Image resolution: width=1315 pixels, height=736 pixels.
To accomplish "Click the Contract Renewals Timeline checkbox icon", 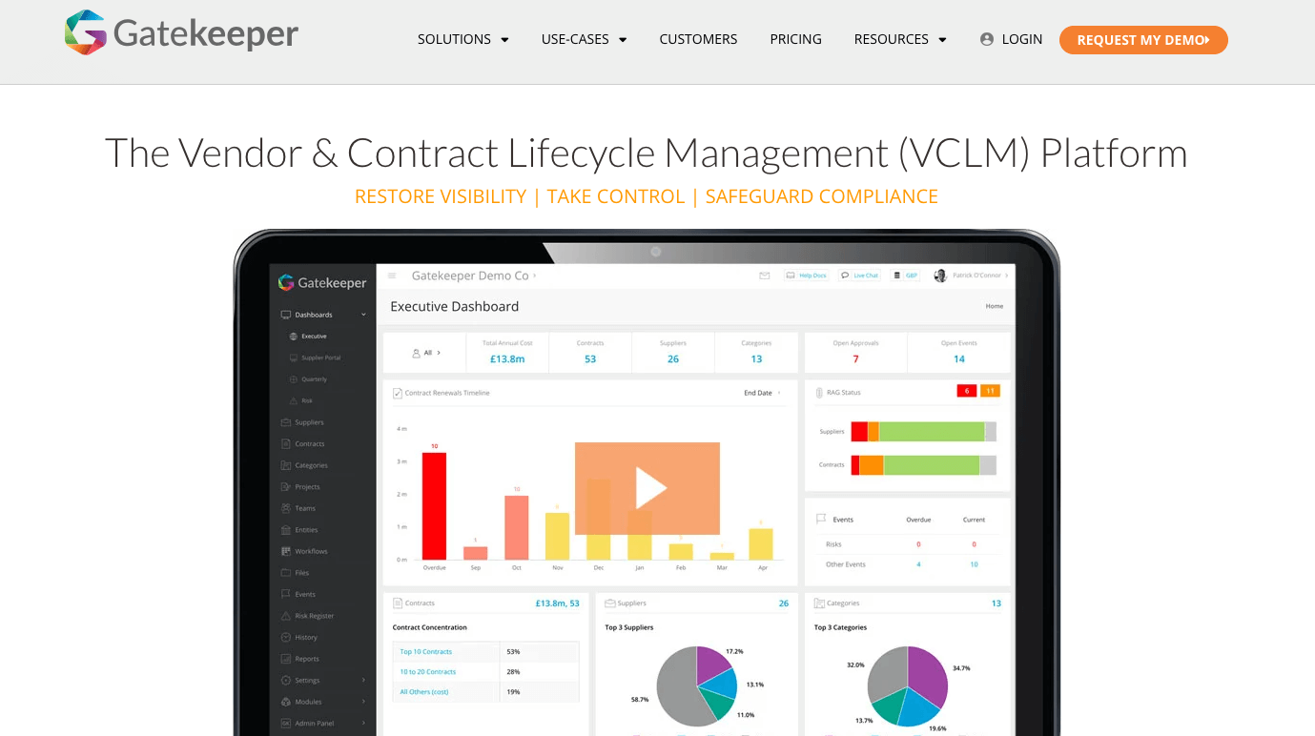I will pyautogui.click(x=398, y=393).
